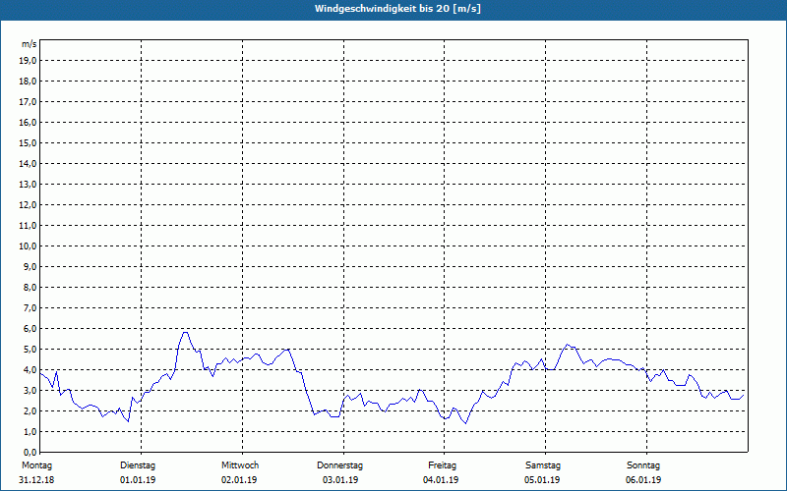787x491 pixels.
Task: Click the 'Montag' day label
Action: coord(36,465)
